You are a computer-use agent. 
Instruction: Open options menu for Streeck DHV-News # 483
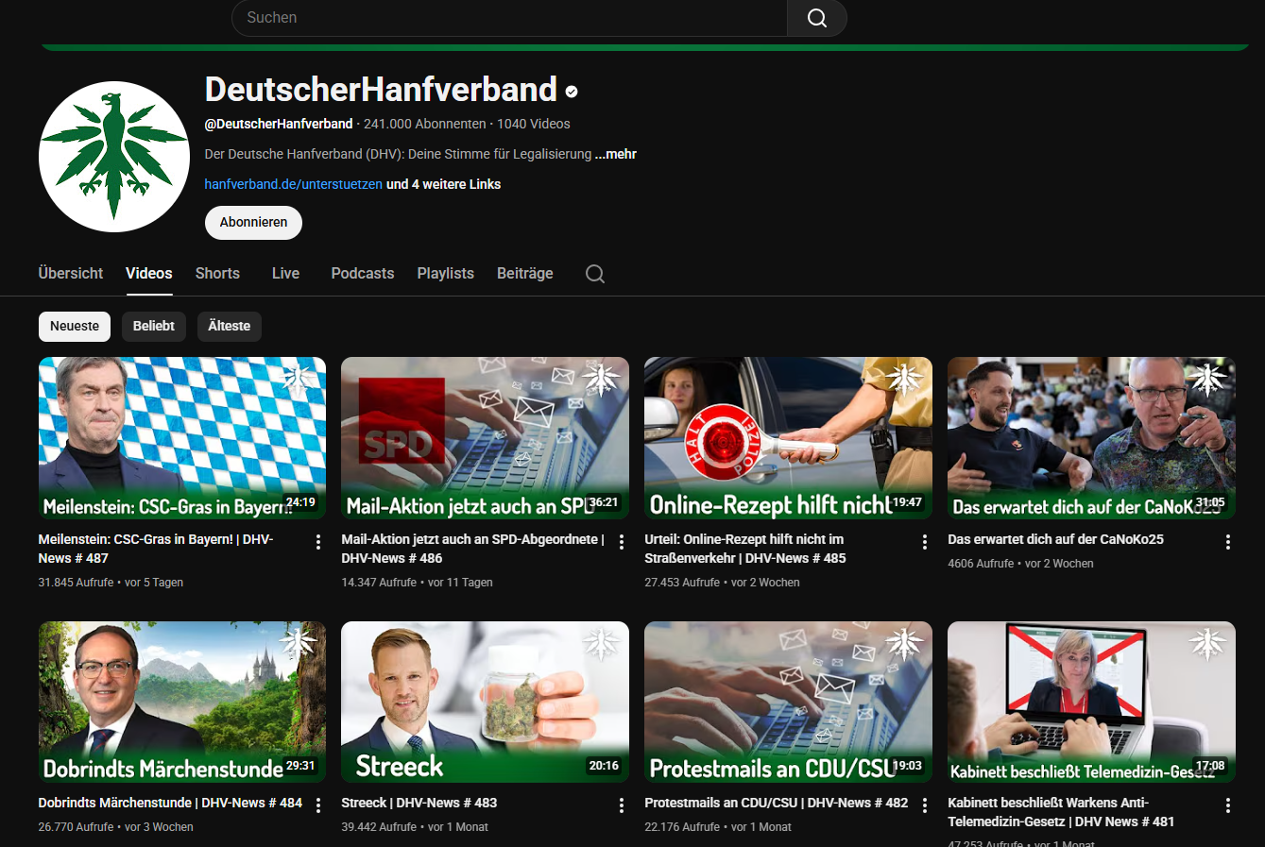tap(622, 805)
